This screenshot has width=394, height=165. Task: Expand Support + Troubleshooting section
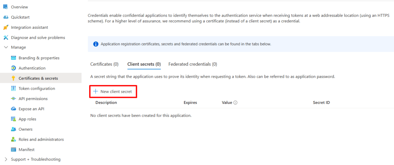point(6,159)
